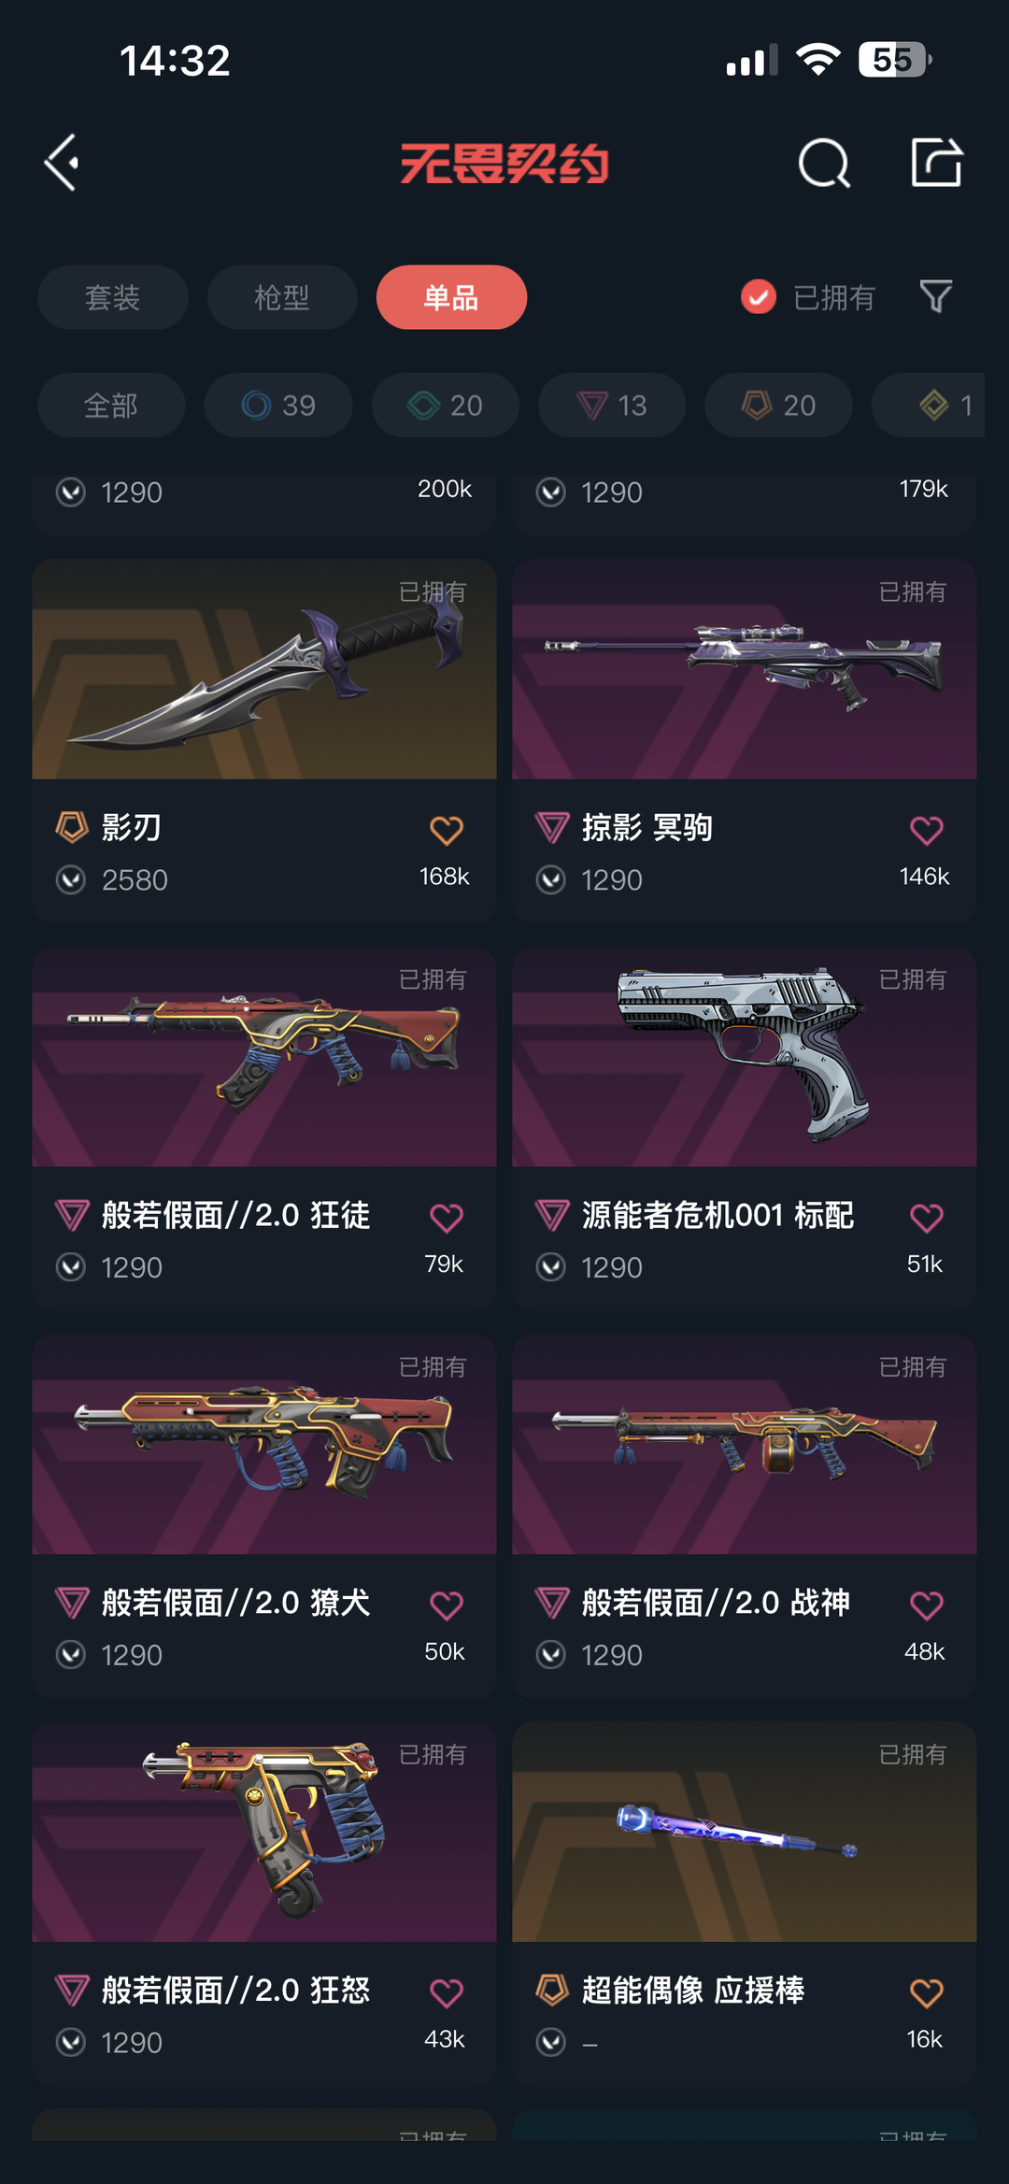Tap the back arrow icon
This screenshot has width=1009, height=2184.
(62, 163)
